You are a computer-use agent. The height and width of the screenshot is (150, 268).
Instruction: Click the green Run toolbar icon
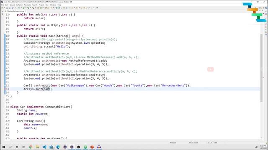pyautogui.click(x=23, y=8)
